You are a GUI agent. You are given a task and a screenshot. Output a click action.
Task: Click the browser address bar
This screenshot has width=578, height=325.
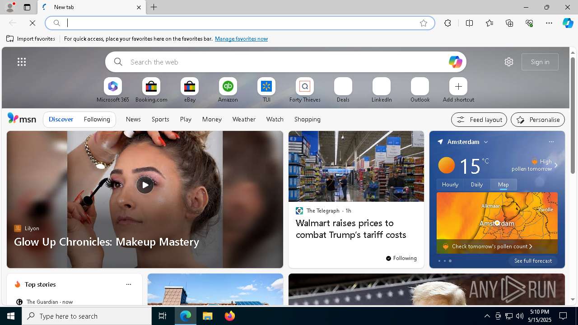(x=240, y=23)
